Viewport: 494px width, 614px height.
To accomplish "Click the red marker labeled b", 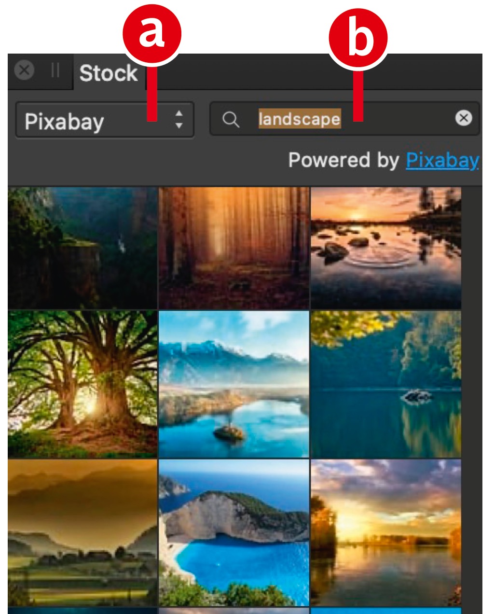I will coord(358,38).
